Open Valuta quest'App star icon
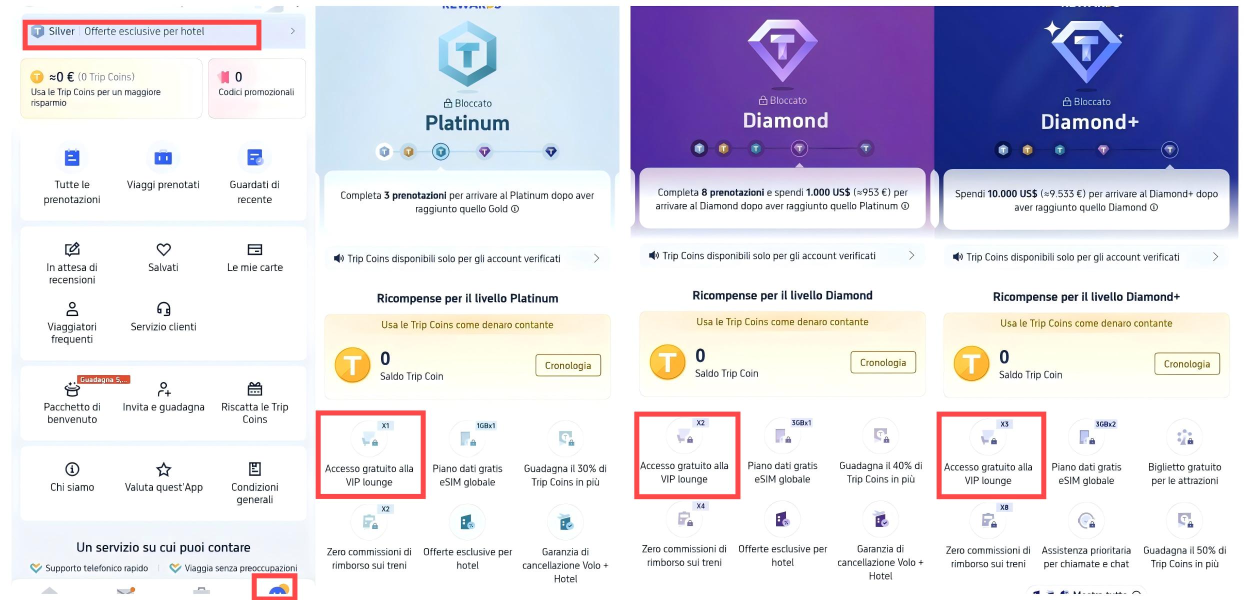Screen dimensions: 1250x600 [163, 469]
